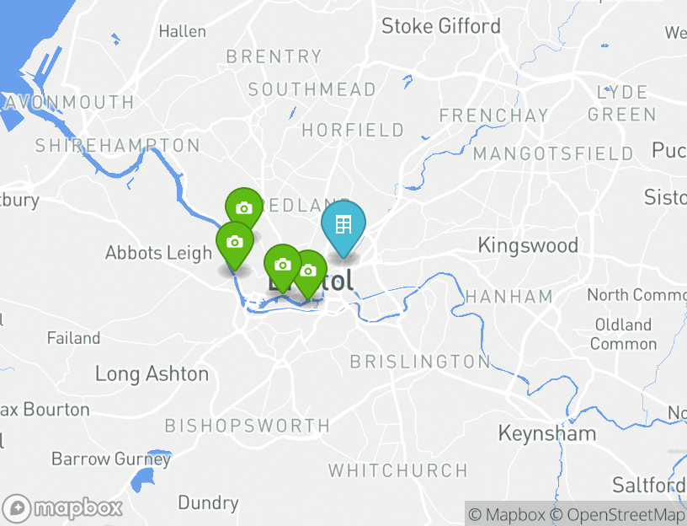Click the Bishopsworth district label
Screen dimensions: 687x526
[248, 426]
